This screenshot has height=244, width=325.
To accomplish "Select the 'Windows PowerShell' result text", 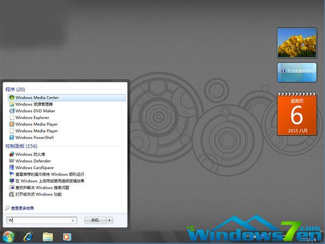I will pos(35,137).
